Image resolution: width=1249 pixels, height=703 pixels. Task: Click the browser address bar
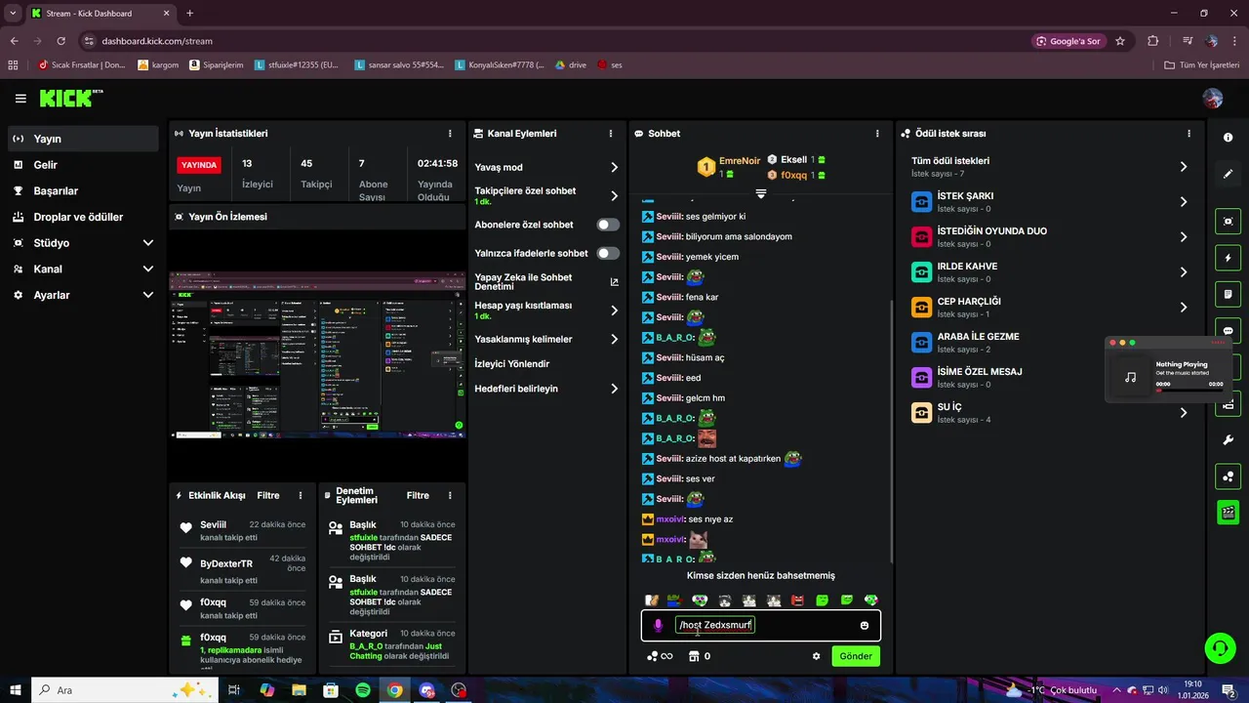click(556, 41)
